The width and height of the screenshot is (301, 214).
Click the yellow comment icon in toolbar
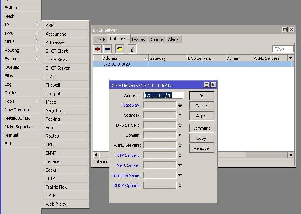pos(119,49)
